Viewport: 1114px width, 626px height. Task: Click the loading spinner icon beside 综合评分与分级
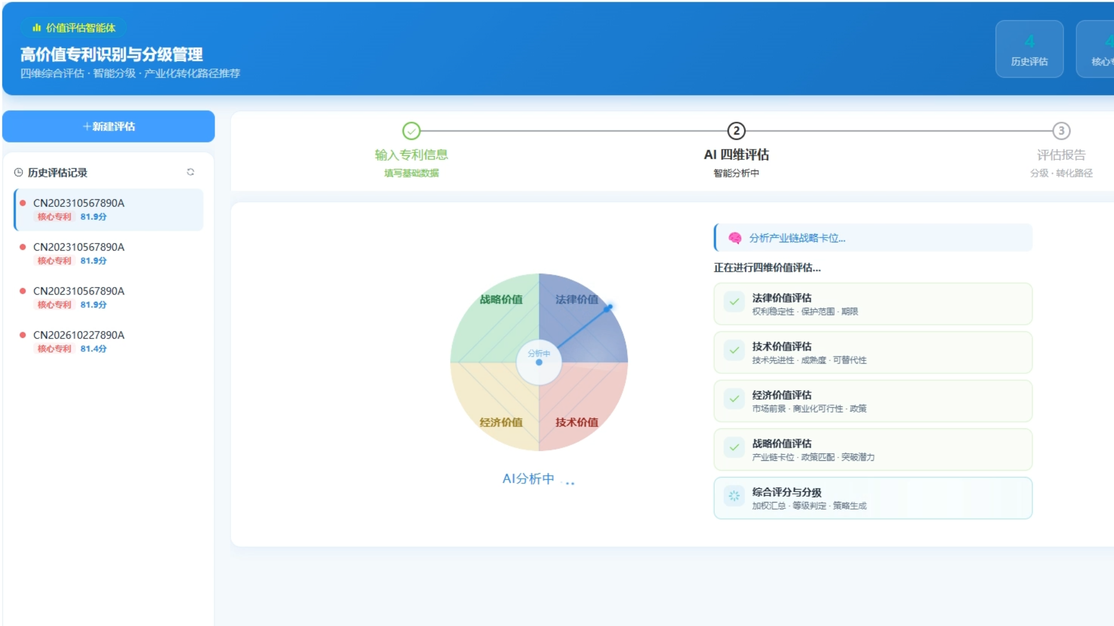[734, 496]
